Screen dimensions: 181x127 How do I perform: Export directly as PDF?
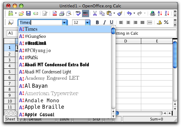pos(55,13)
